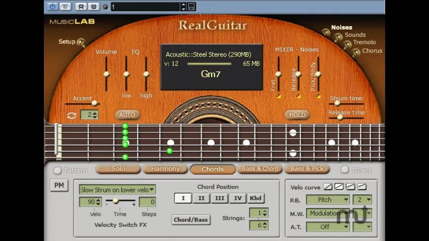Select the Tremolo mixer tuning-peg icon
429x241 pixels.
pos(347,44)
